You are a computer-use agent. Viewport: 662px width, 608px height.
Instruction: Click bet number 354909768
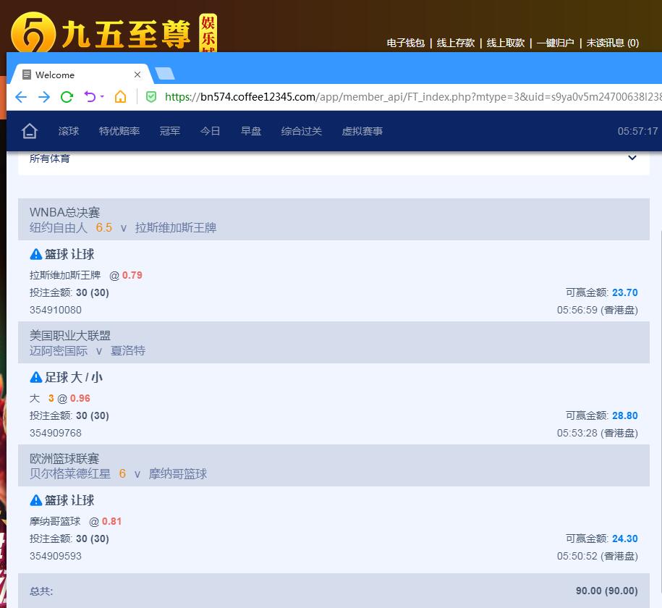pyautogui.click(x=55, y=433)
